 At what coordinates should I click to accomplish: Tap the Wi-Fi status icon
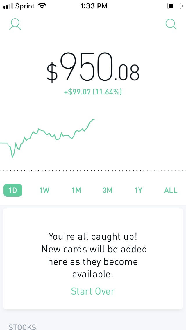42,6
